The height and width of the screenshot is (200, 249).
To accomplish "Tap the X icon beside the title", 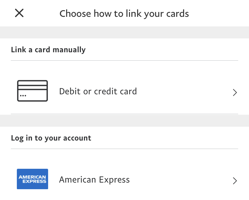I will [x=19, y=13].
